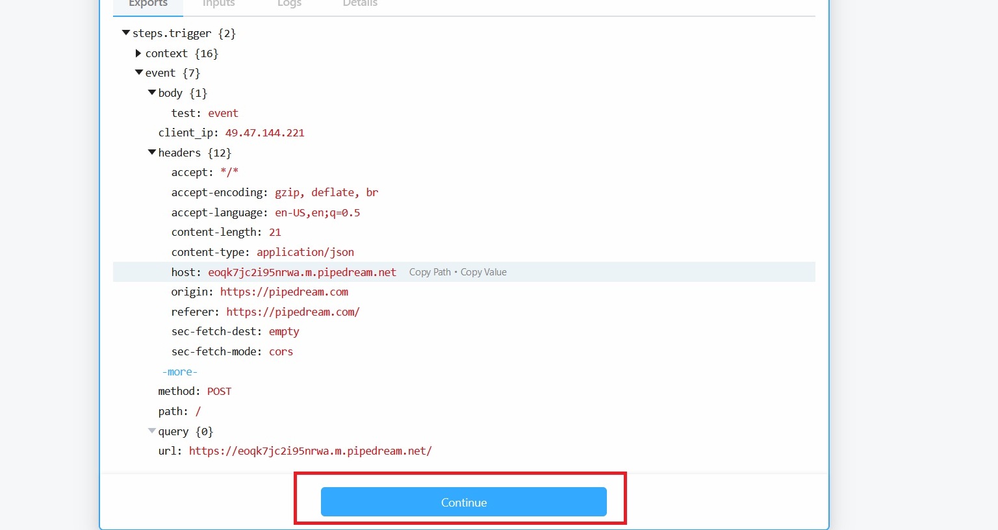
Task: Collapse the headers {12} node
Action: (x=151, y=153)
